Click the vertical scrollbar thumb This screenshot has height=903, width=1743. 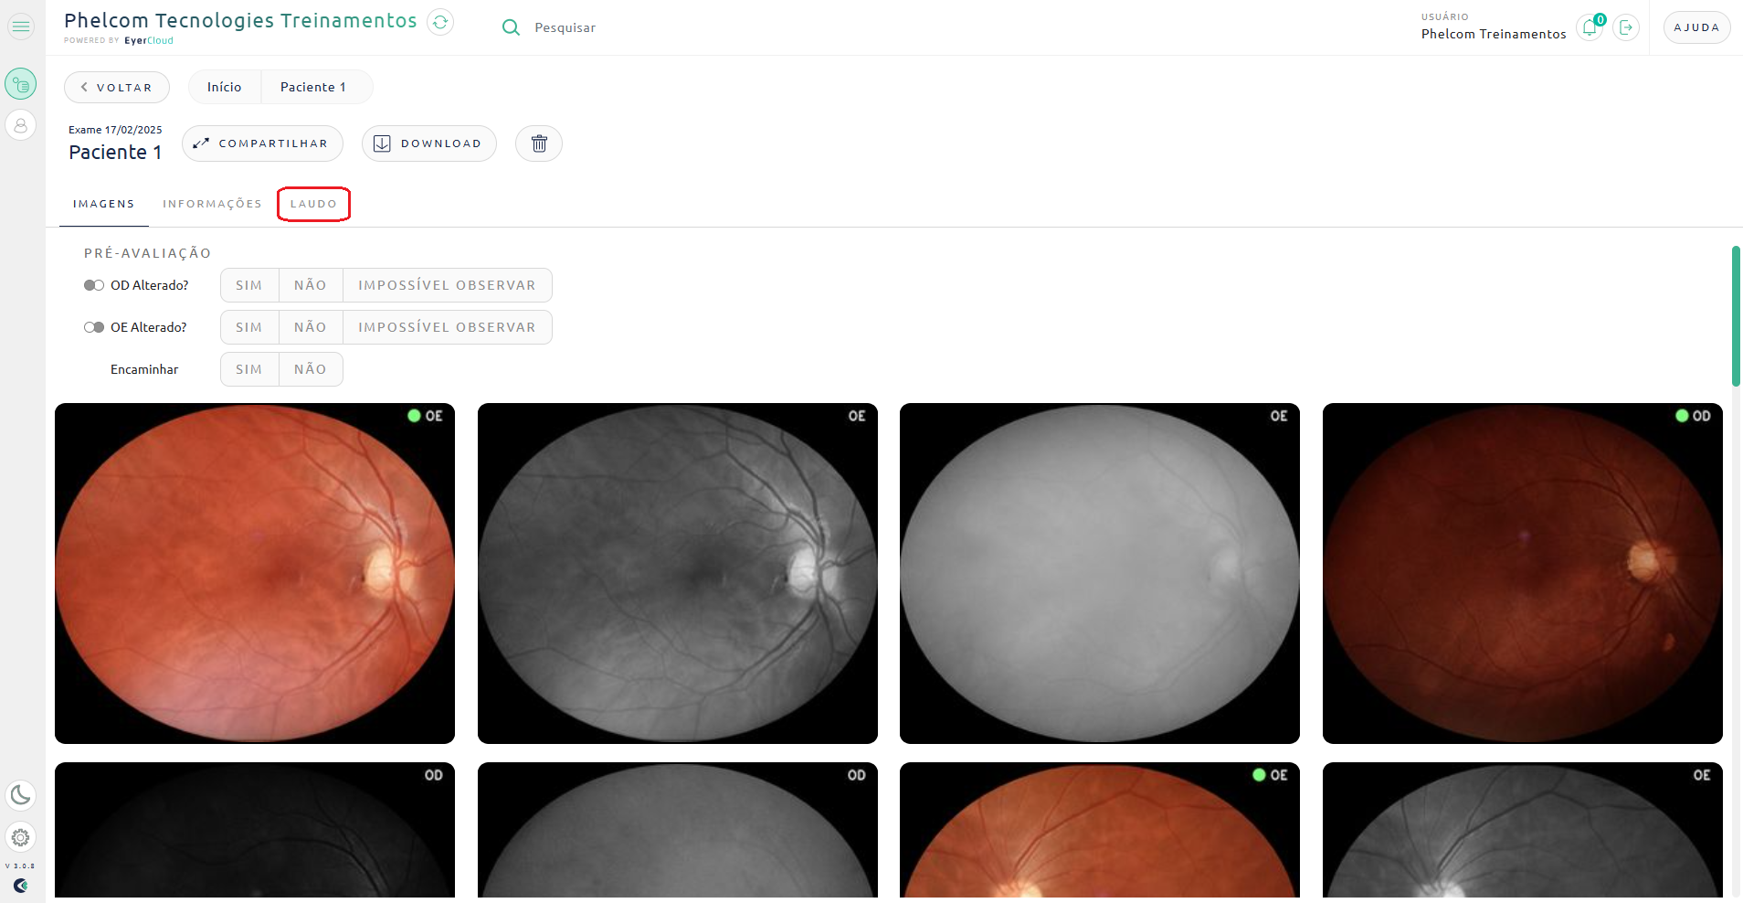(x=1736, y=316)
